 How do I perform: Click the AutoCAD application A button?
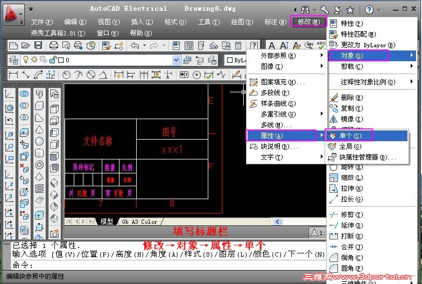[x=13, y=15]
